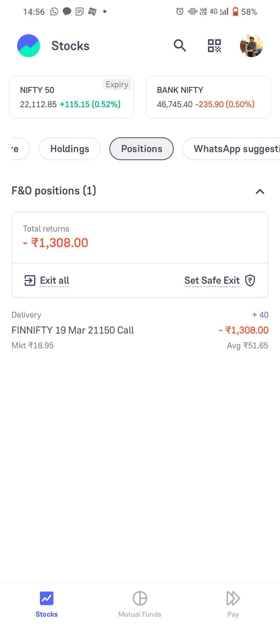Select the Stocks chart icon in bottom bar

[47, 598]
